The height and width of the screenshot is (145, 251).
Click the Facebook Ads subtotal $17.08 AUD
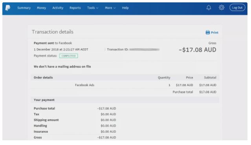[x=208, y=85]
